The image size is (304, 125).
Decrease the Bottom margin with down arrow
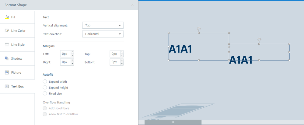point(122,64)
